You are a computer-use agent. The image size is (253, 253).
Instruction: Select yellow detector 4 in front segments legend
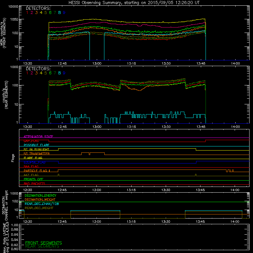(41, 12)
